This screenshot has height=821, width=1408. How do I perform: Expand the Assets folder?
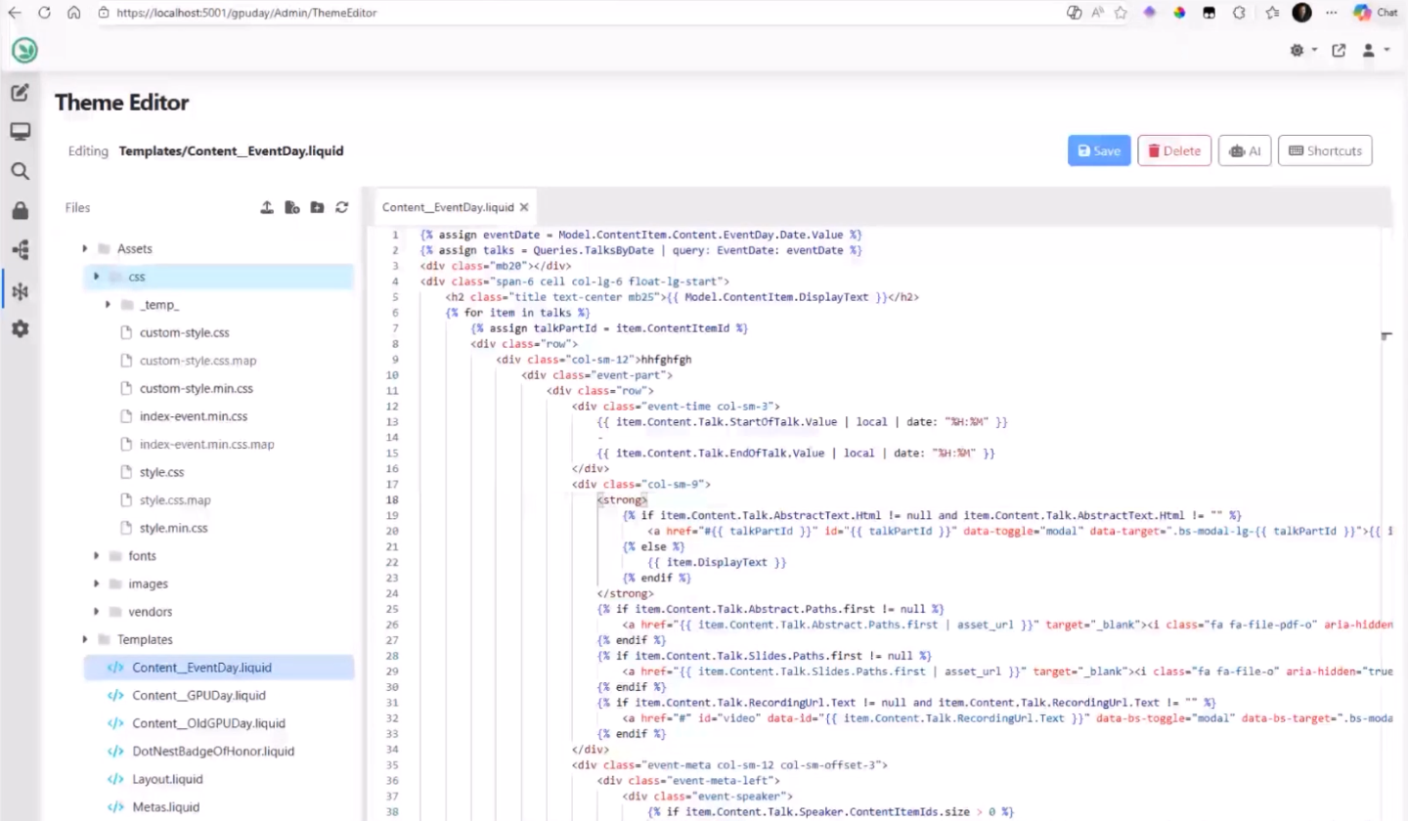(x=85, y=249)
